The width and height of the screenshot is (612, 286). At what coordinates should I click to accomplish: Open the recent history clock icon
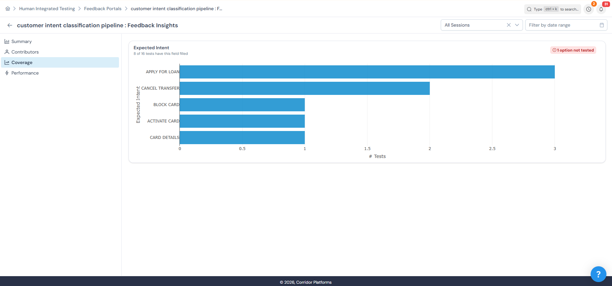[589, 9]
